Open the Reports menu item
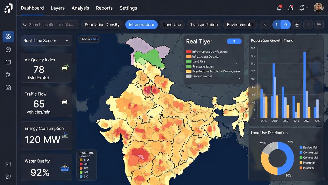 [104, 8]
